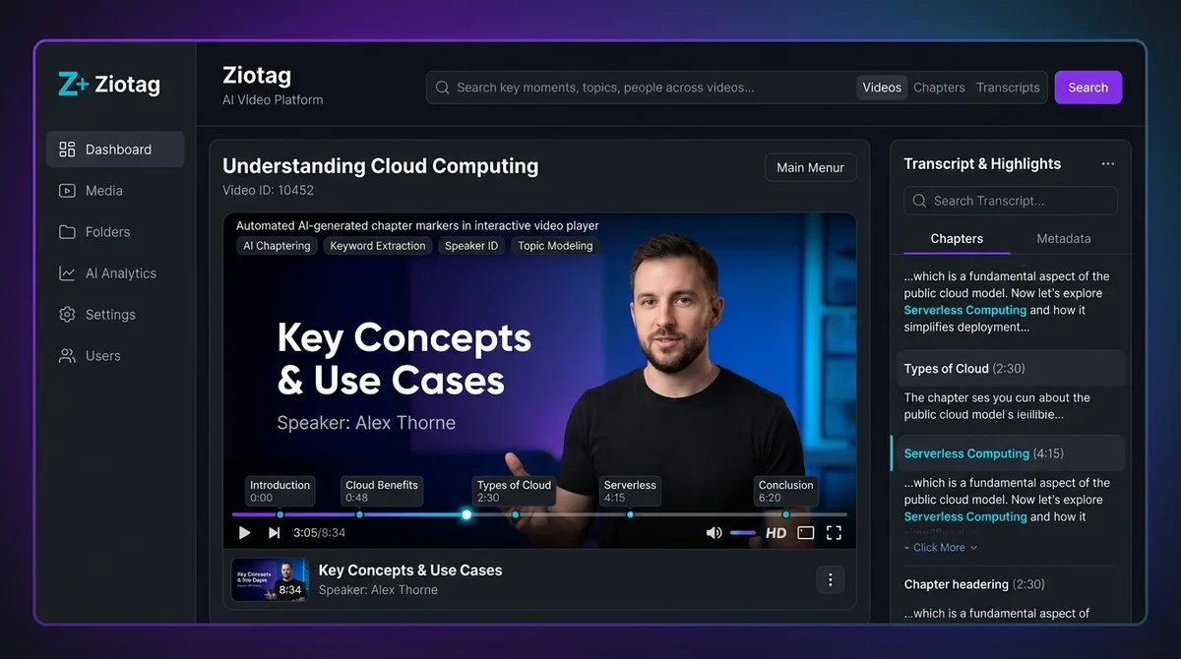Click the Key Concepts & Use Cases list title

(x=410, y=569)
